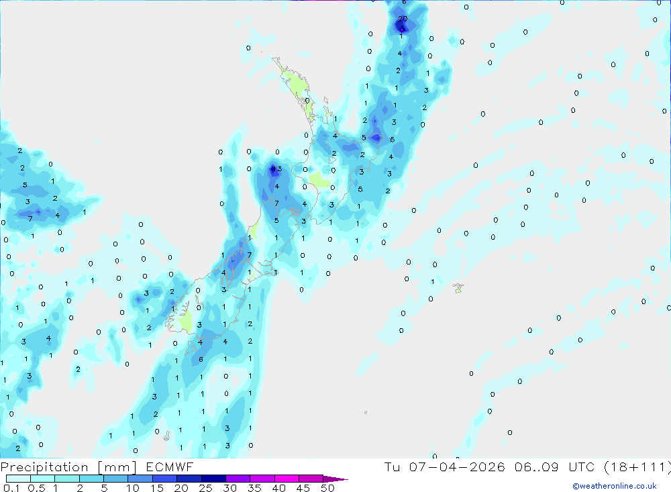Click the legend swatch between 0.1 and 0.5

18,479
